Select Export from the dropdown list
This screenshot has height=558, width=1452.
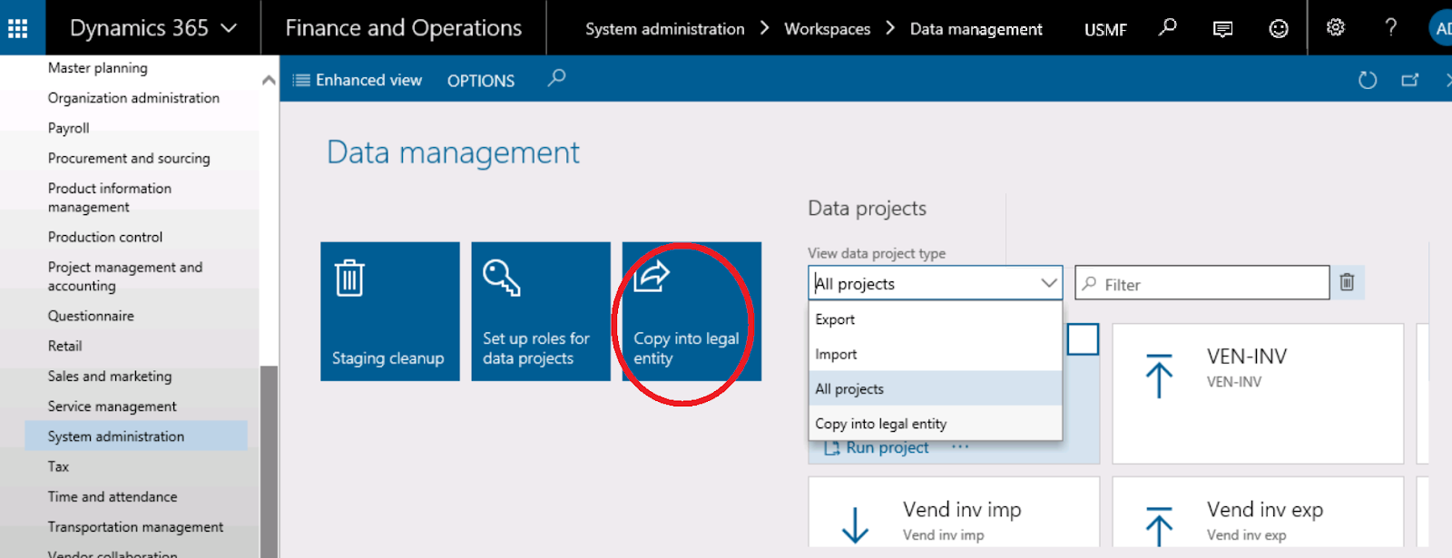coord(836,319)
